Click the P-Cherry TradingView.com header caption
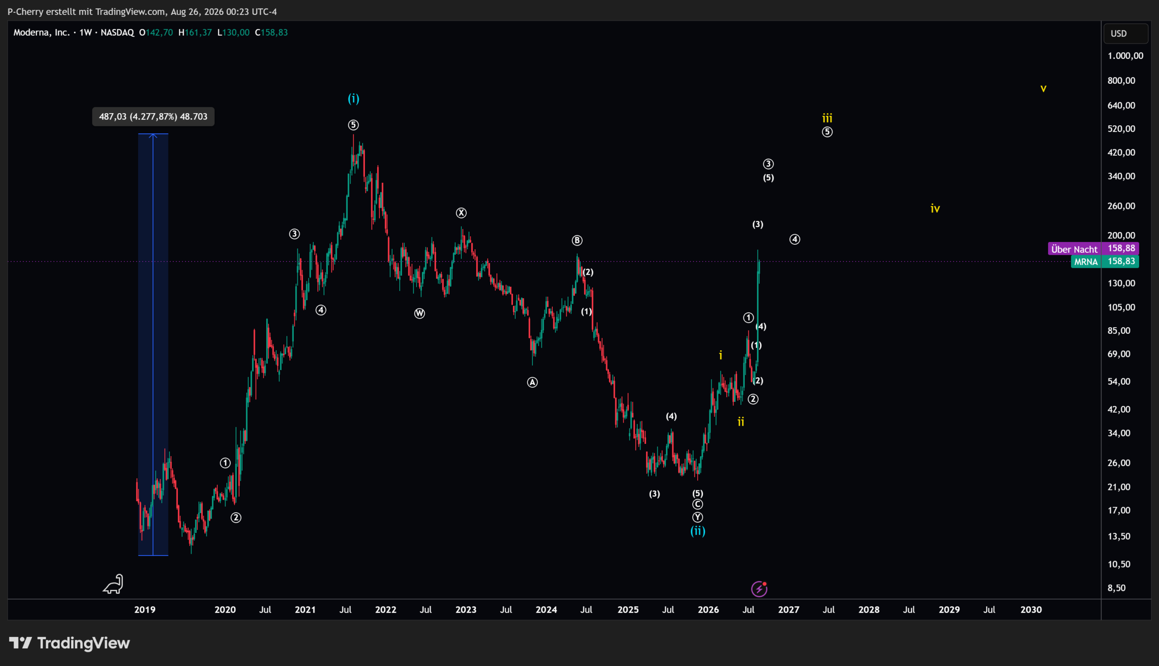This screenshot has height=666, width=1159. [142, 12]
